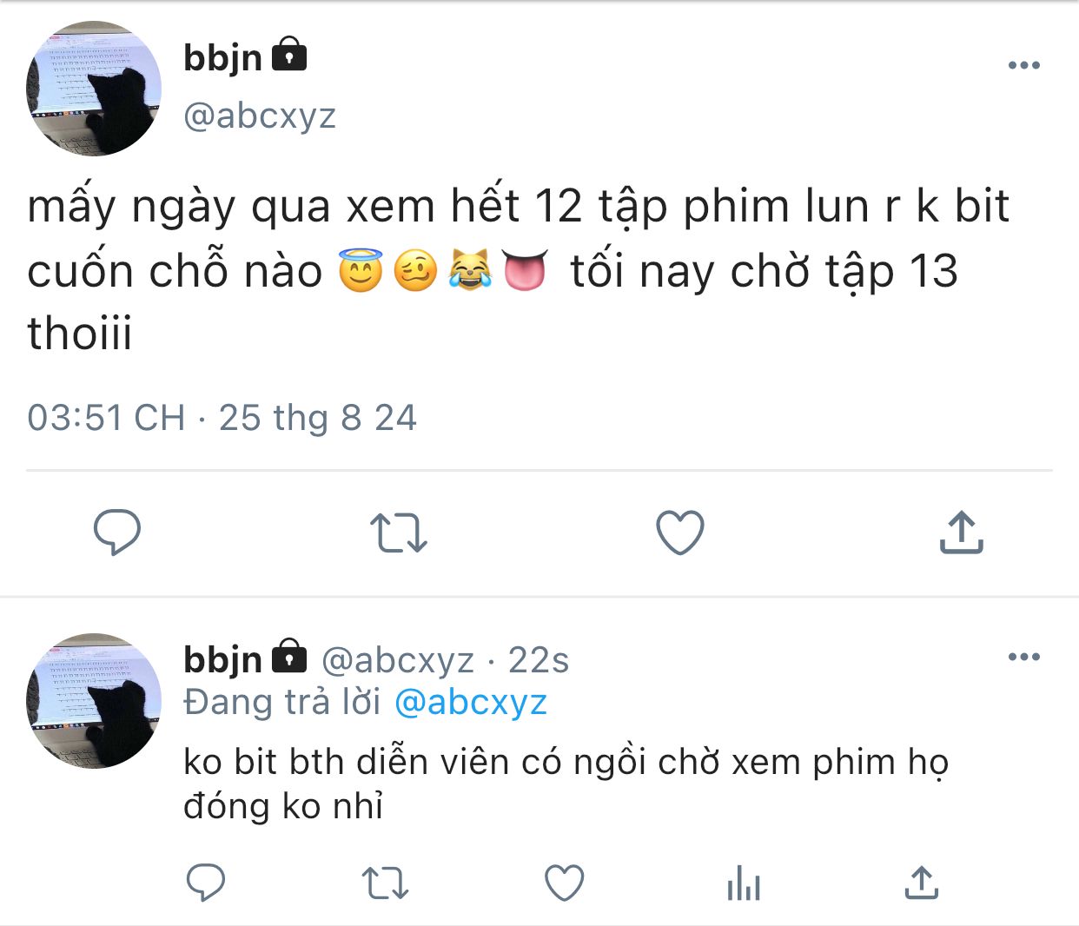Retweet the reply tweet
Screen dimensions: 1079x926
pyautogui.click(x=385, y=883)
